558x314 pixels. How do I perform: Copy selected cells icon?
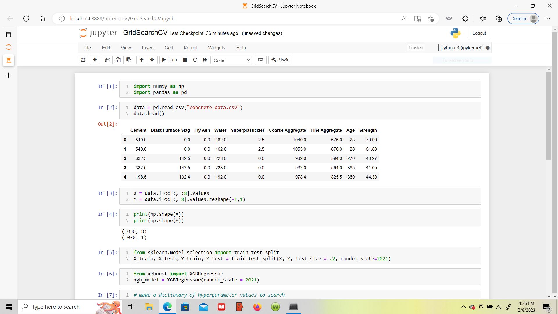[x=118, y=60]
